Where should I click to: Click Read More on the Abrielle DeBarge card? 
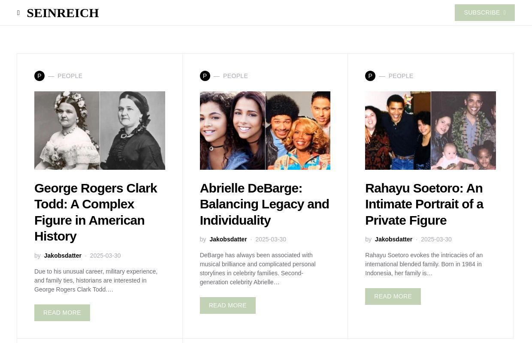[228, 305]
